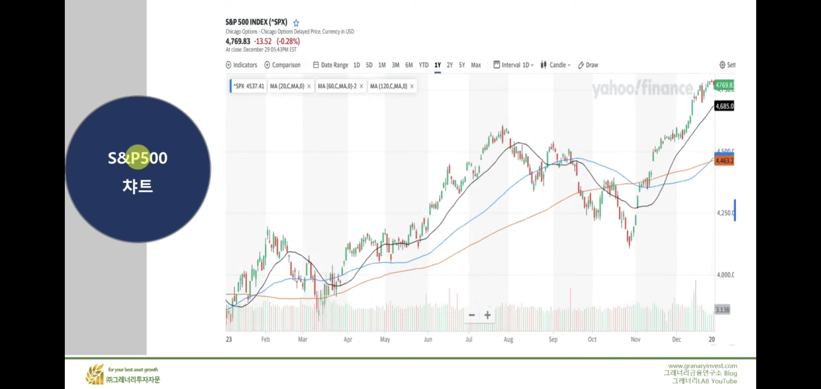Zoom out chart with minus button
The height and width of the screenshot is (389, 821).
[x=472, y=315]
